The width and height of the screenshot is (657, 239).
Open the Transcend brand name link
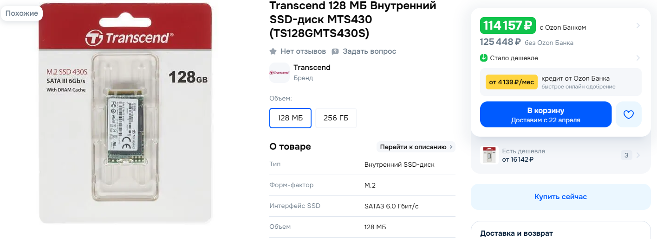pyautogui.click(x=312, y=68)
